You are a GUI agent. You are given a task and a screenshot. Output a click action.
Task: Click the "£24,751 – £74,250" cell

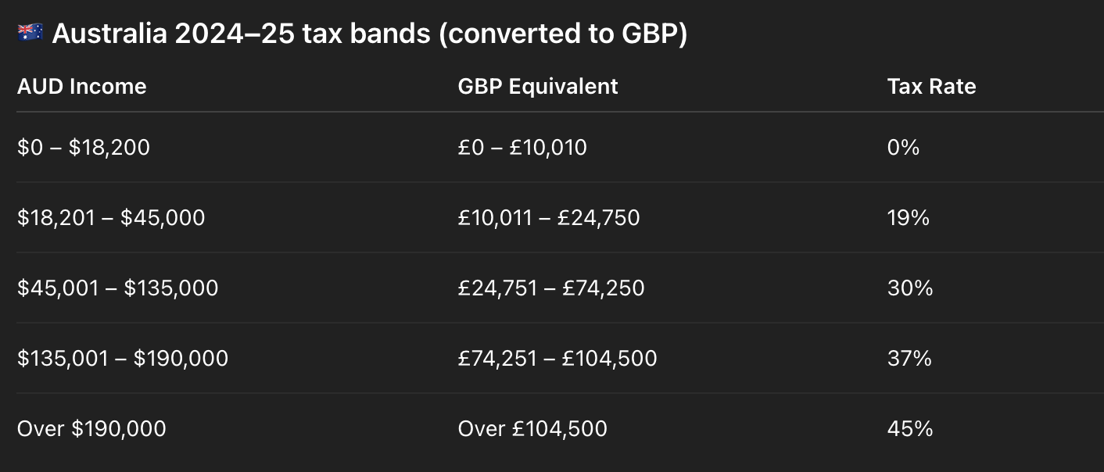point(551,288)
